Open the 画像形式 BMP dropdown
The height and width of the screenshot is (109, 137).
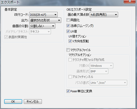(99, 71)
